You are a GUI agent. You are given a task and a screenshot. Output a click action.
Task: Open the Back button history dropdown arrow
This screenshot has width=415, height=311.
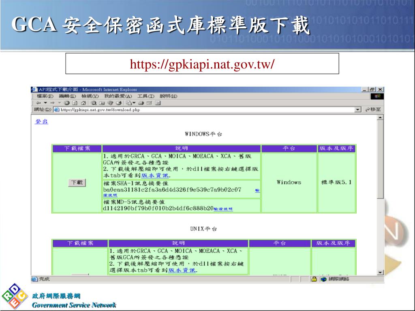pyautogui.click(x=45, y=103)
